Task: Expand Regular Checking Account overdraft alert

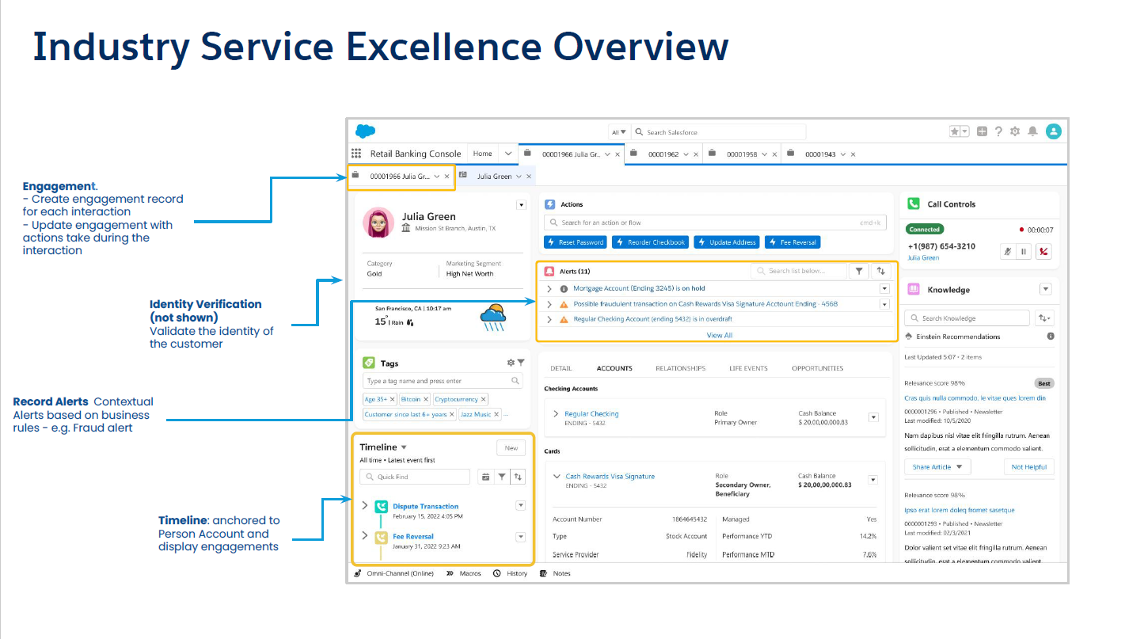Action: click(x=550, y=319)
